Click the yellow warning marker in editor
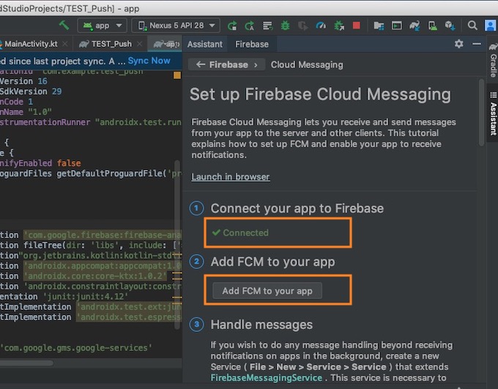Image resolution: width=498 pixels, height=389 pixels. pos(177,75)
